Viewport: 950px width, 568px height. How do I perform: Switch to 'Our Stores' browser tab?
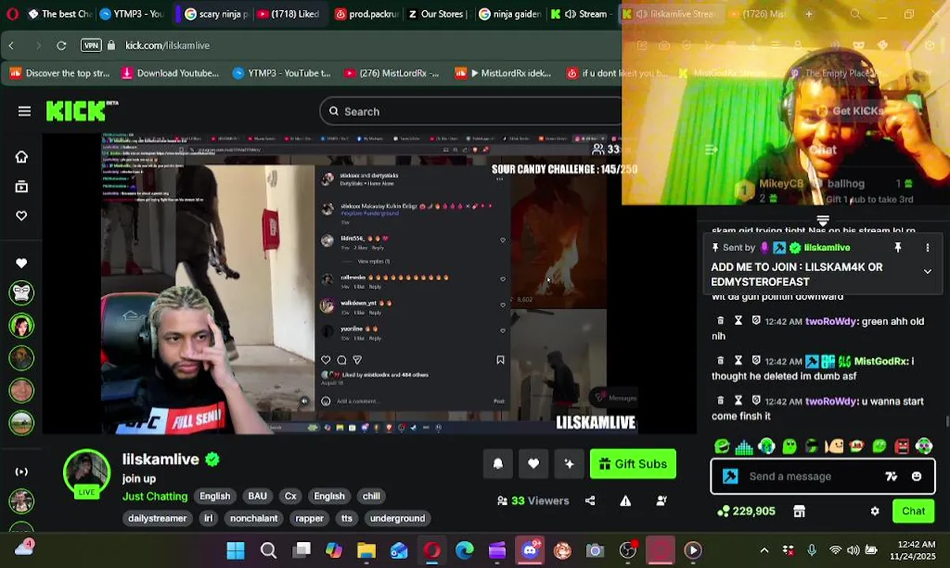438,13
